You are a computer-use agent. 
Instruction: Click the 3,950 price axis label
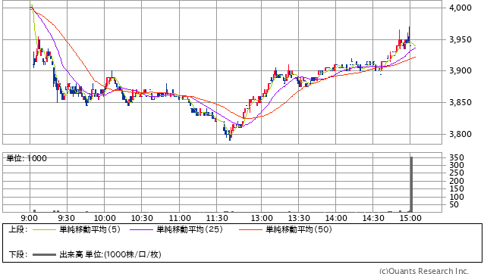tap(460, 39)
